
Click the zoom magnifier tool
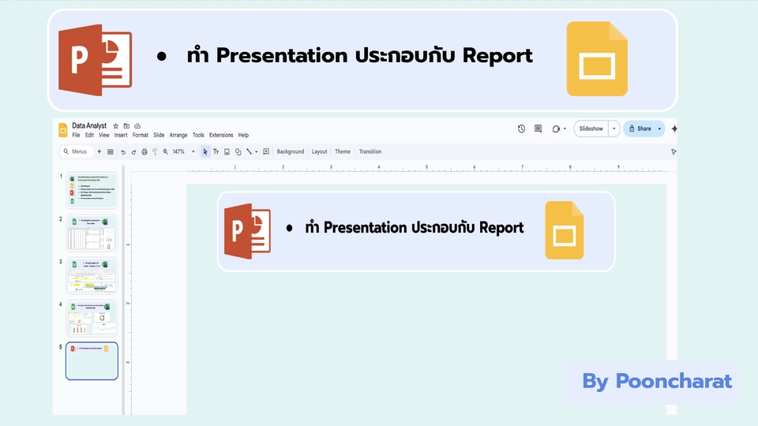point(165,151)
